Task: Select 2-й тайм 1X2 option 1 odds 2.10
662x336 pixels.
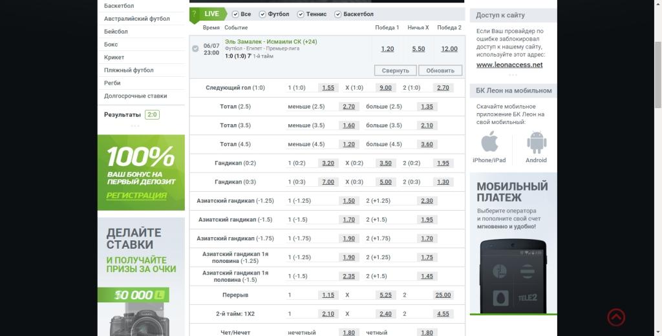Action: point(328,313)
